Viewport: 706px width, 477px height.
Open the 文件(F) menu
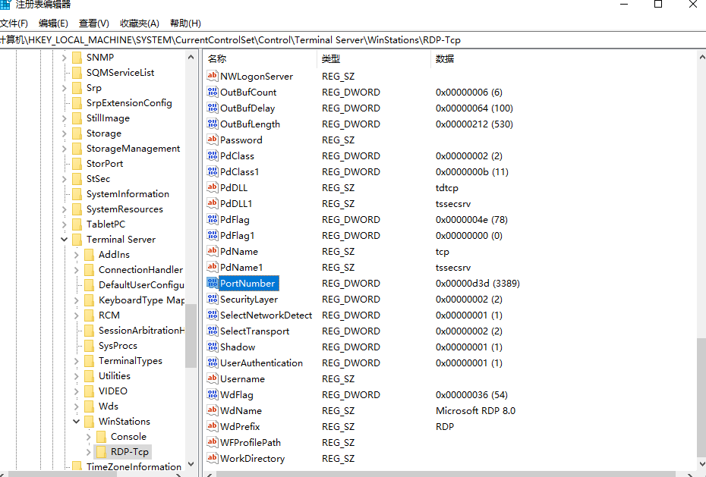(x=14, y=23)
